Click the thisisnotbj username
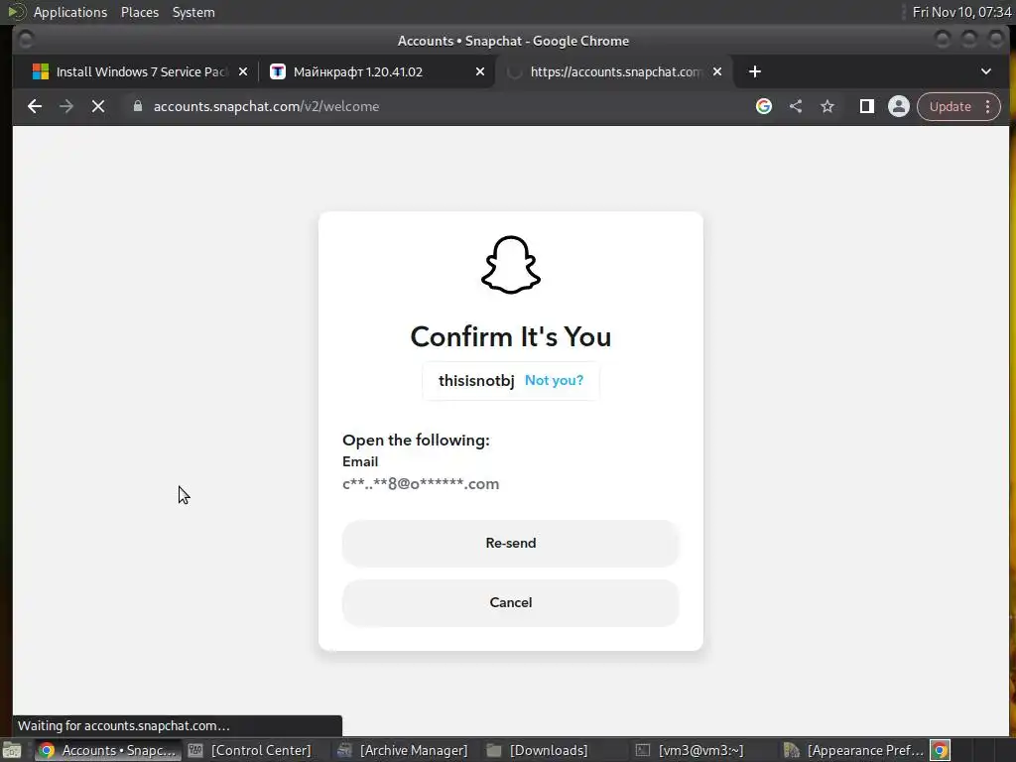Image resolution: width=1016 pixels, height=762 pixels. pyautogui.click(x=476, y=380)
